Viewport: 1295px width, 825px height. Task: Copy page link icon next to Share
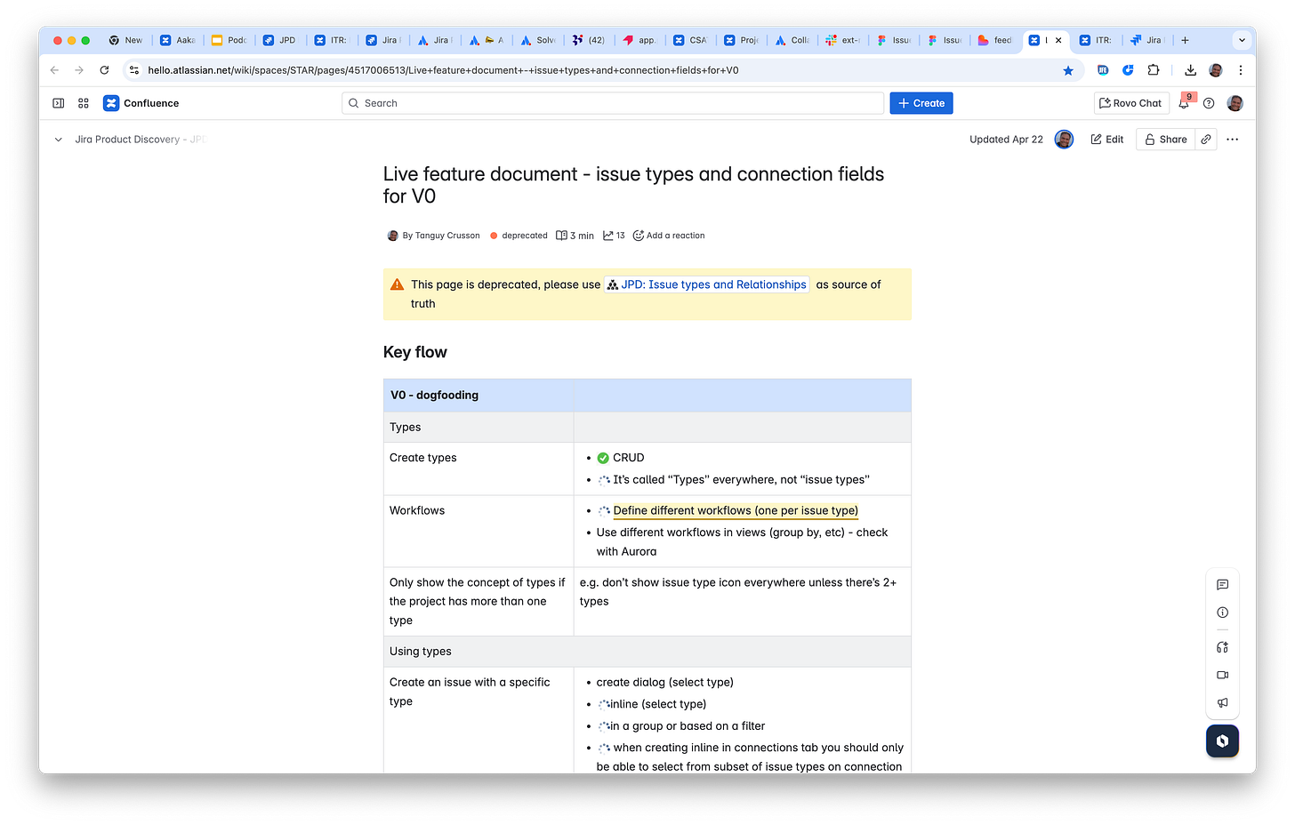(x=1206, y=140)
